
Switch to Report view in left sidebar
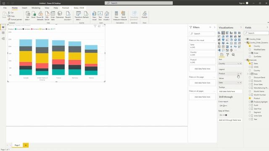pyautogui.click(x=3, y=27)
